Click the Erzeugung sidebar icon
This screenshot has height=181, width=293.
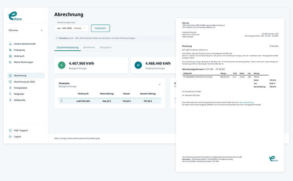point(10,50)
